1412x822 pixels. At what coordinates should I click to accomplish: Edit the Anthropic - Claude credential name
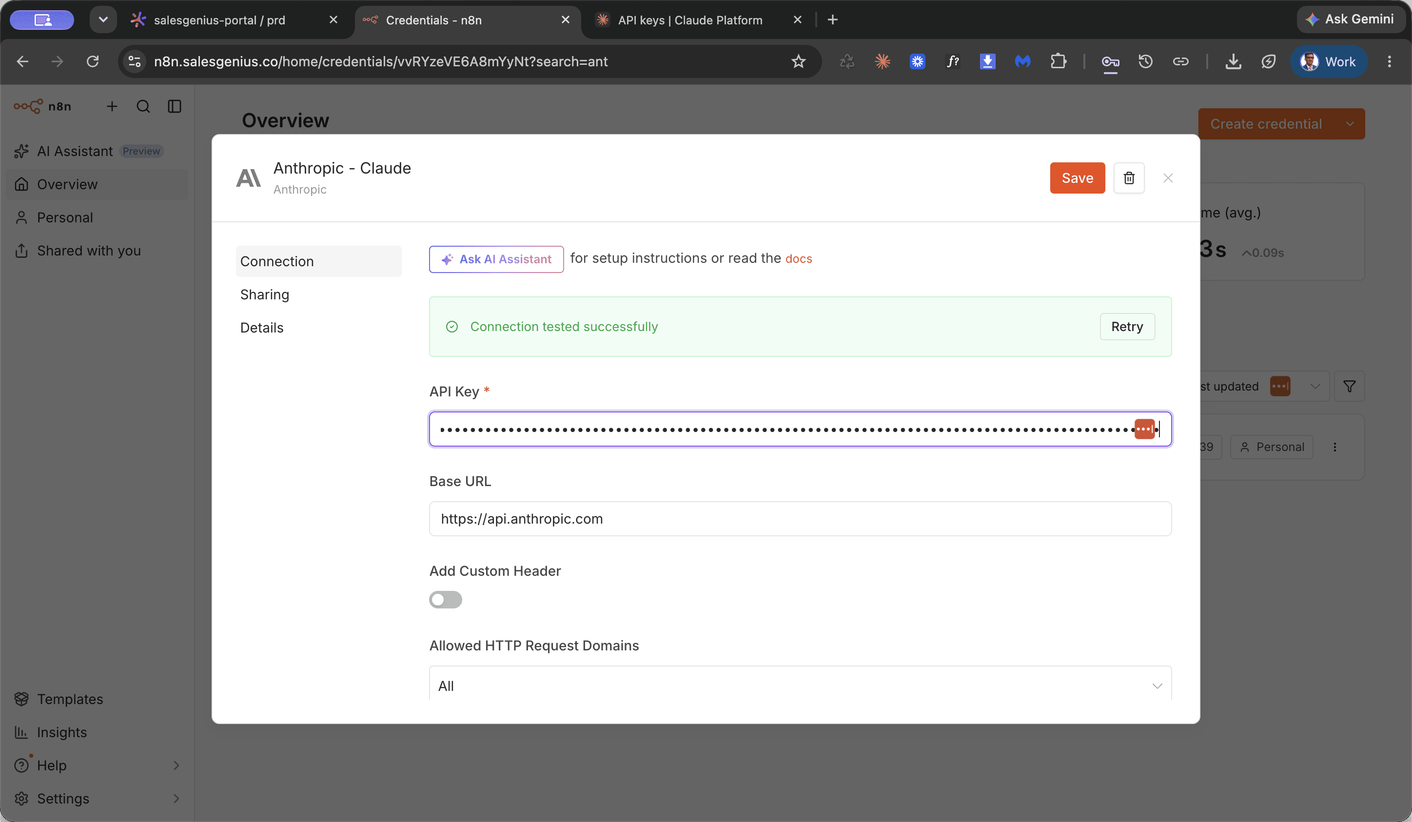pyautogui.click(x=342, y=168)
